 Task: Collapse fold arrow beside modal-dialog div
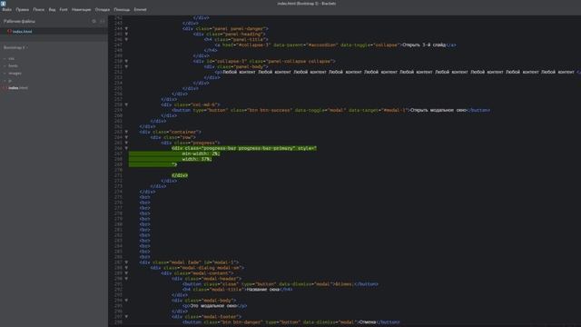(126, 268)
